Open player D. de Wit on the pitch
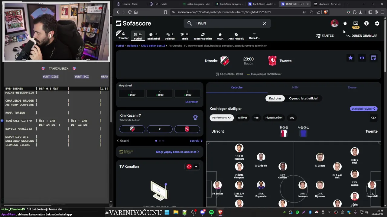This screenshot has height=217, width=387. tap(261, 160)
